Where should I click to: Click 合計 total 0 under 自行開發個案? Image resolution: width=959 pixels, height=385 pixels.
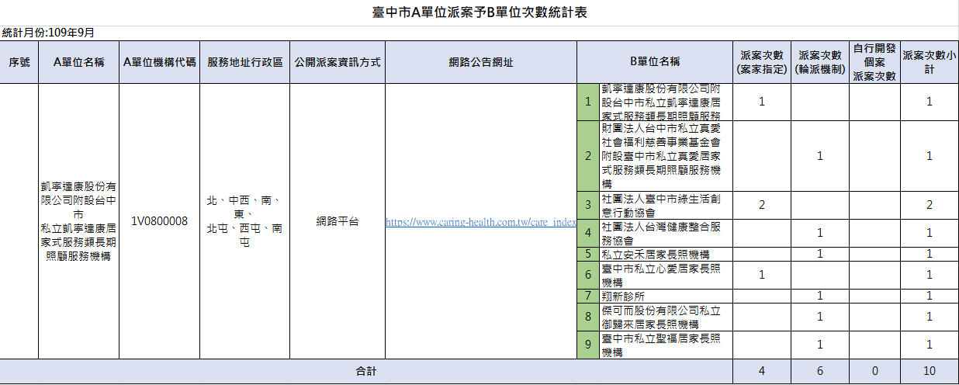pyautogui.click(x=874, y=371)
